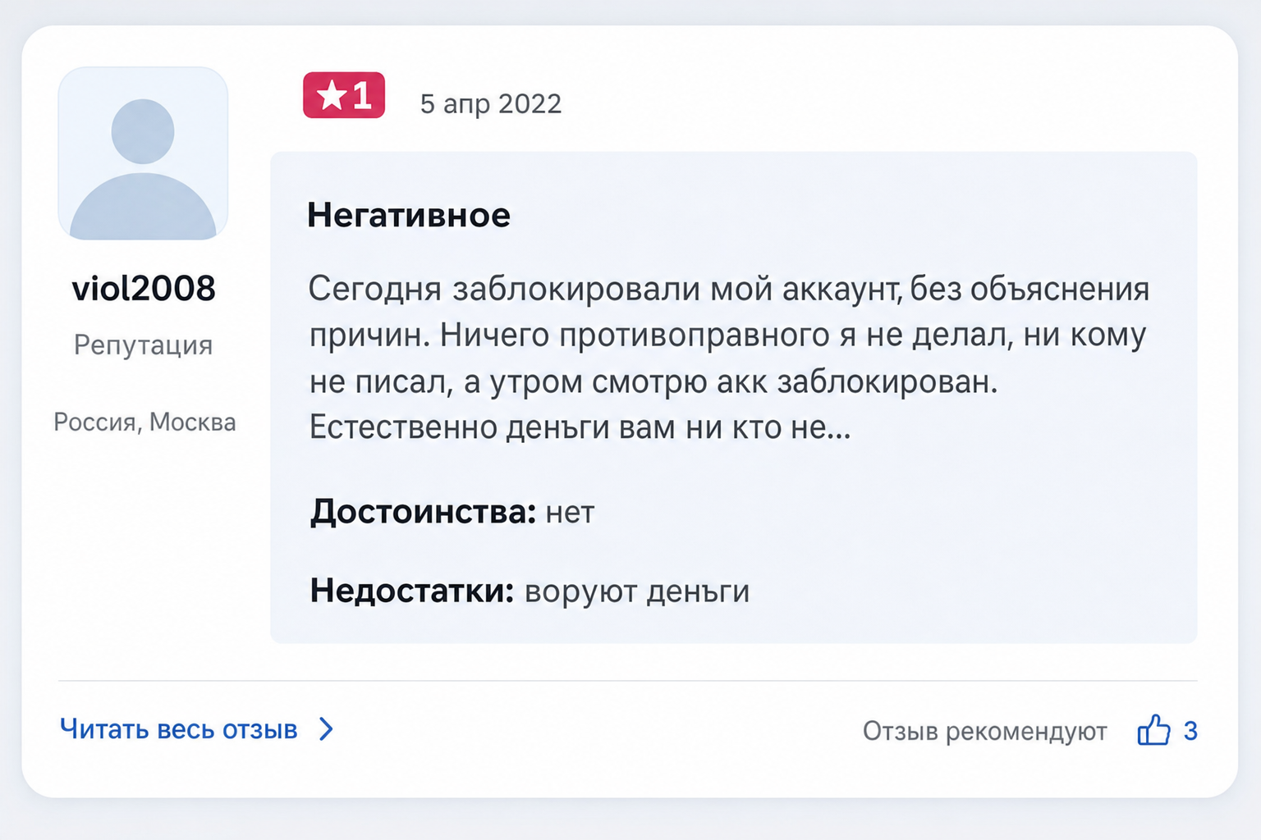
Task: Click the 'Негативное' review heading
Action: (x=409, y=215)
